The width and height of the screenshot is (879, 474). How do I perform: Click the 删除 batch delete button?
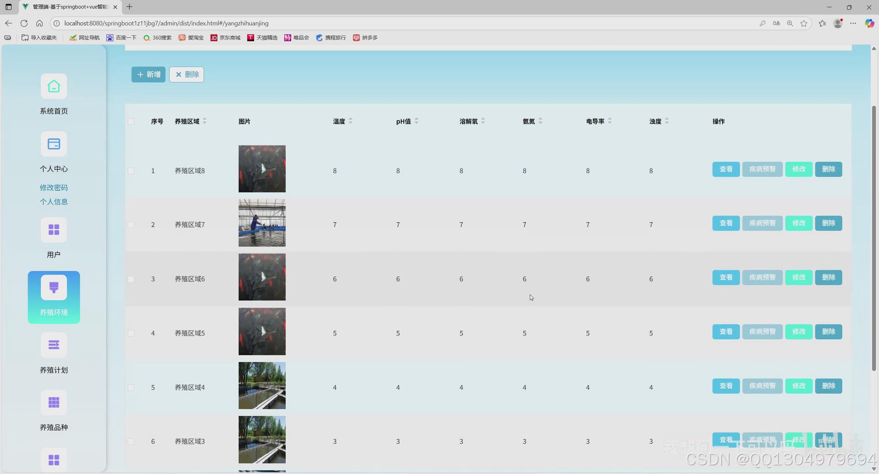point(186,75)
